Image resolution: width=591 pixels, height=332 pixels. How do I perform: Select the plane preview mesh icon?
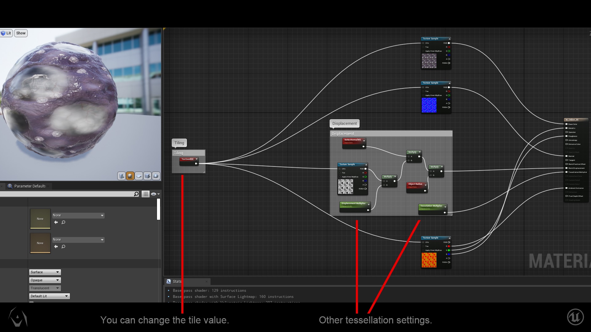(139, 176)
